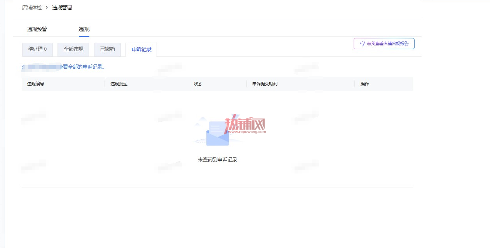Switch to the 违规预警 tab

point(37,29)
